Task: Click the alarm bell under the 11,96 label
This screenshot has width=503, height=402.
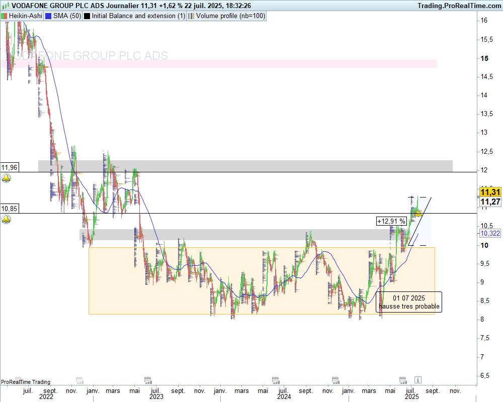Action: pyautogui.click(x=6, y=178)
